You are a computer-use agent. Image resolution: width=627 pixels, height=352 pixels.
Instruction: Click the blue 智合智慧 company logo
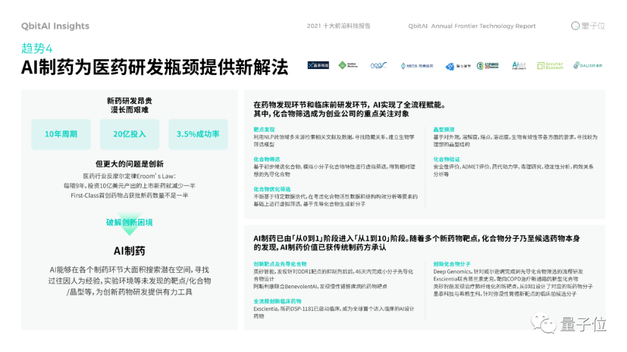click(x=458, y=66)
